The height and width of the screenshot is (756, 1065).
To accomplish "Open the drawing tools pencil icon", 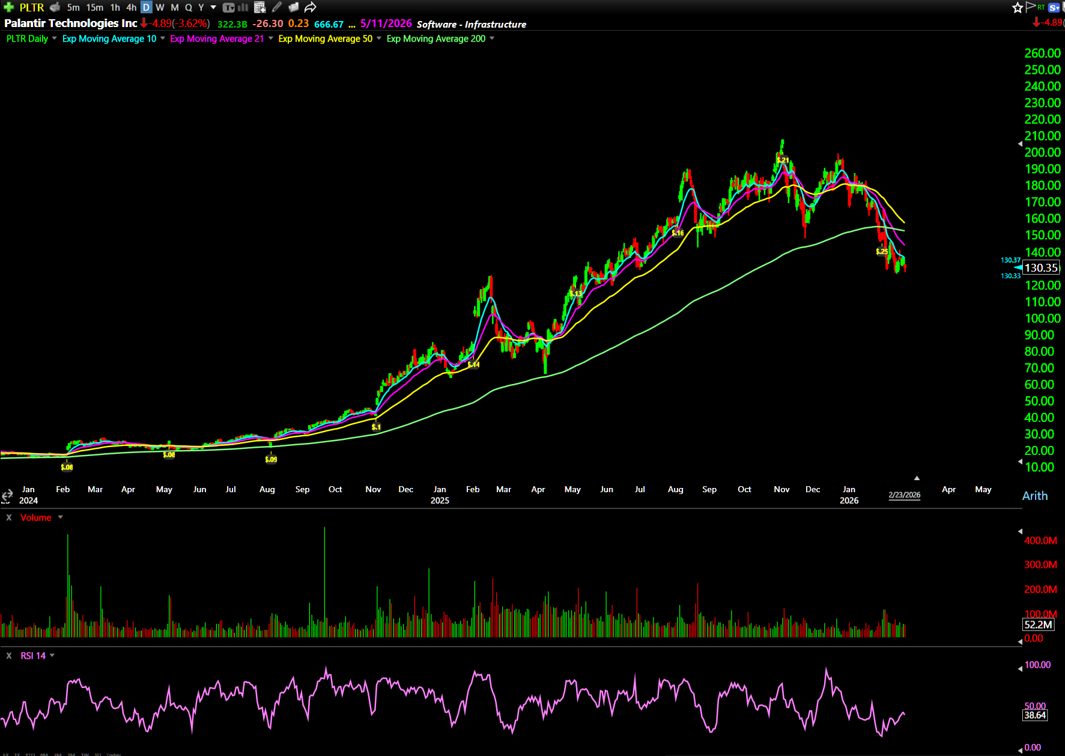I will coord(277,7).
